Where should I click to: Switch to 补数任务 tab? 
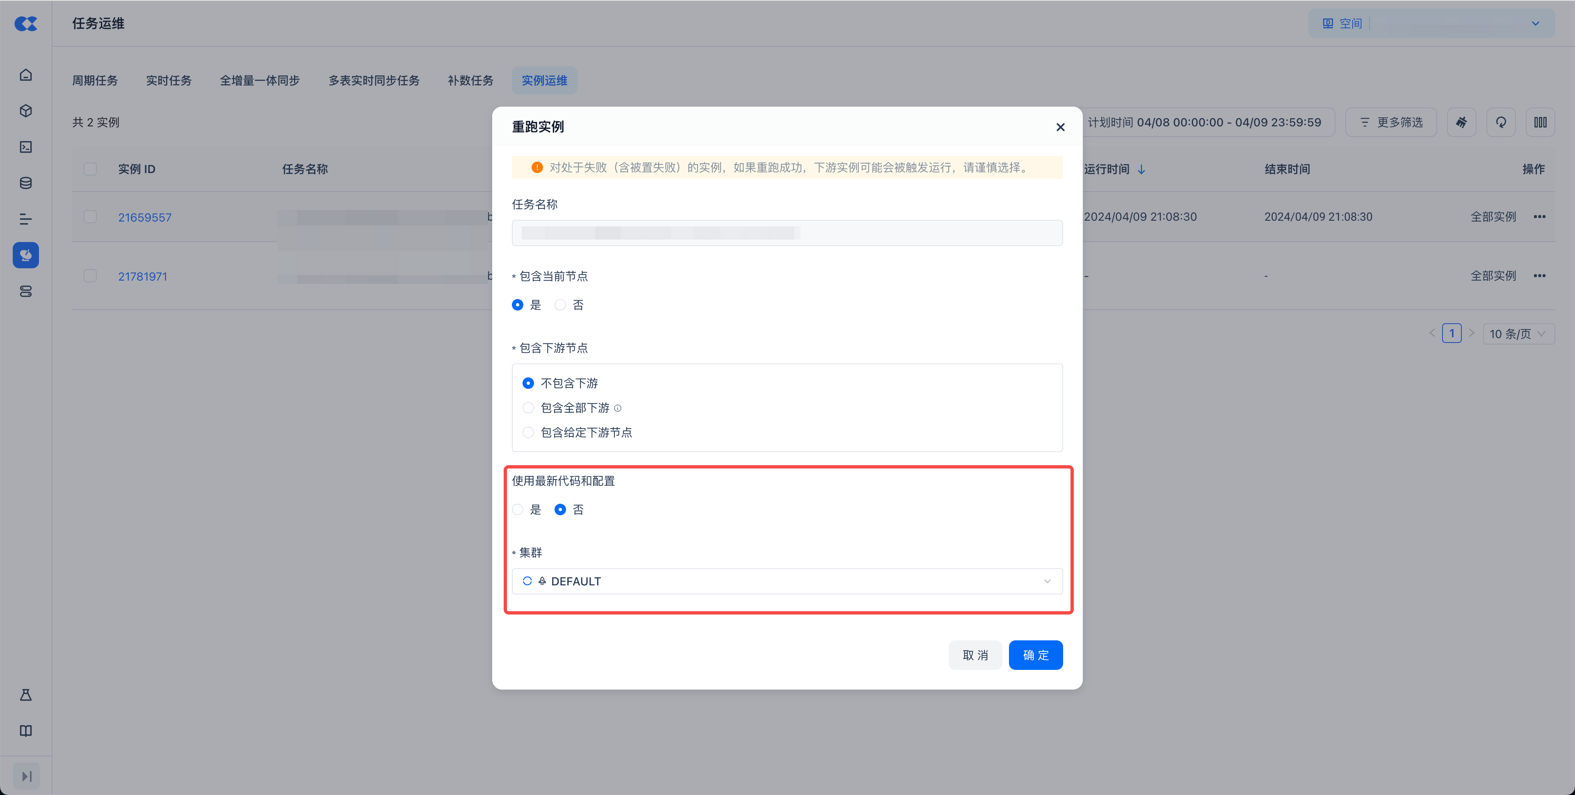(470, 81)
